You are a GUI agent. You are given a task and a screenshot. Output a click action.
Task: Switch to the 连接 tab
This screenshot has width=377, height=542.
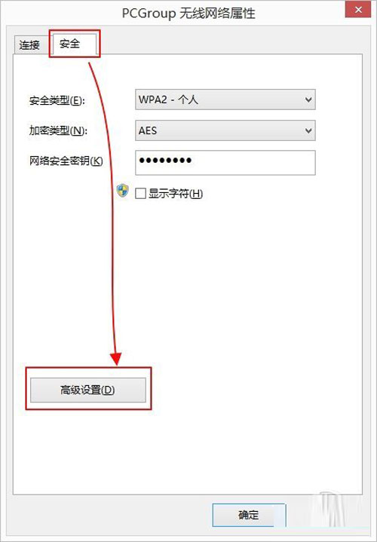pyautogui.click(x=29, y=45)
